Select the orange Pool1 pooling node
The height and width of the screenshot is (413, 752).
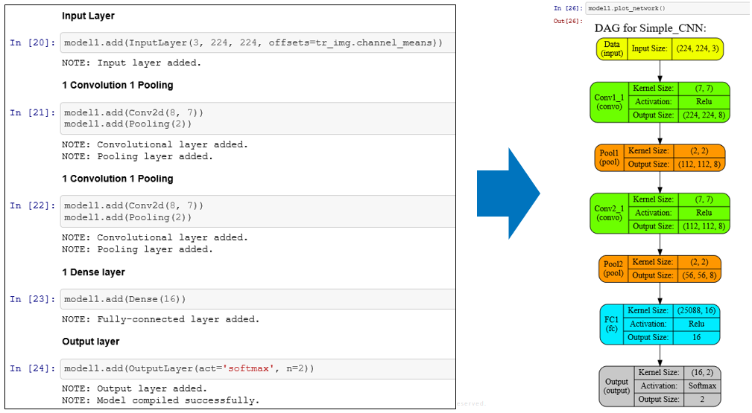(x=660, y=158)
